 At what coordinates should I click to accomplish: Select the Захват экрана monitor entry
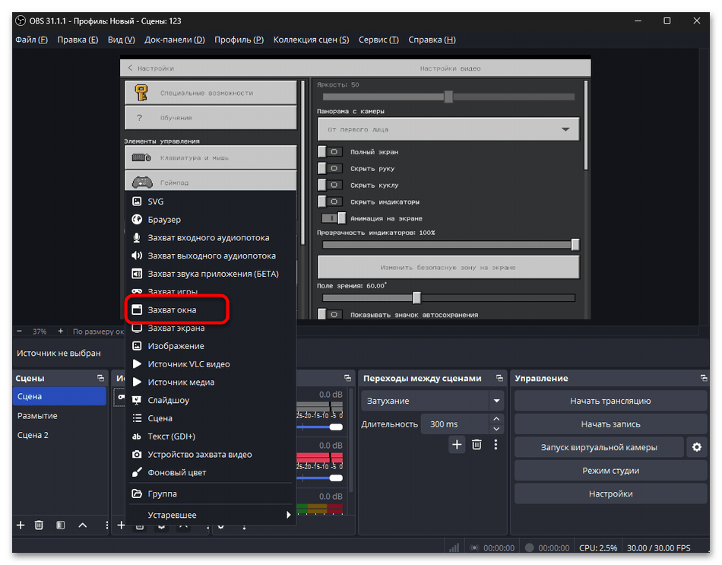[x=211, y=328]
